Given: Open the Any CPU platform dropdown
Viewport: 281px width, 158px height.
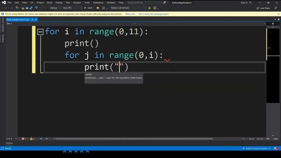Looking at the screenshot, I should pyautogui.click(x=81, y=8).
